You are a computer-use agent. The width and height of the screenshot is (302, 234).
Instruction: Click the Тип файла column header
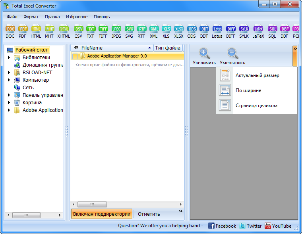click(168, 48)
